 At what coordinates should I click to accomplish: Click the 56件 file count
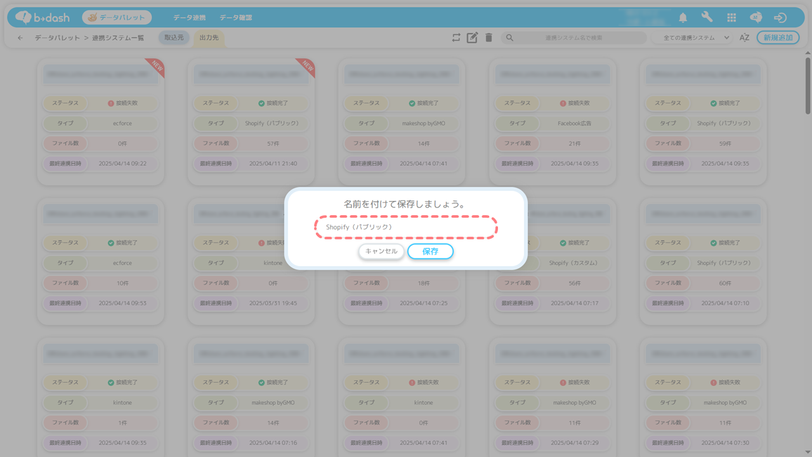point(574,283)
